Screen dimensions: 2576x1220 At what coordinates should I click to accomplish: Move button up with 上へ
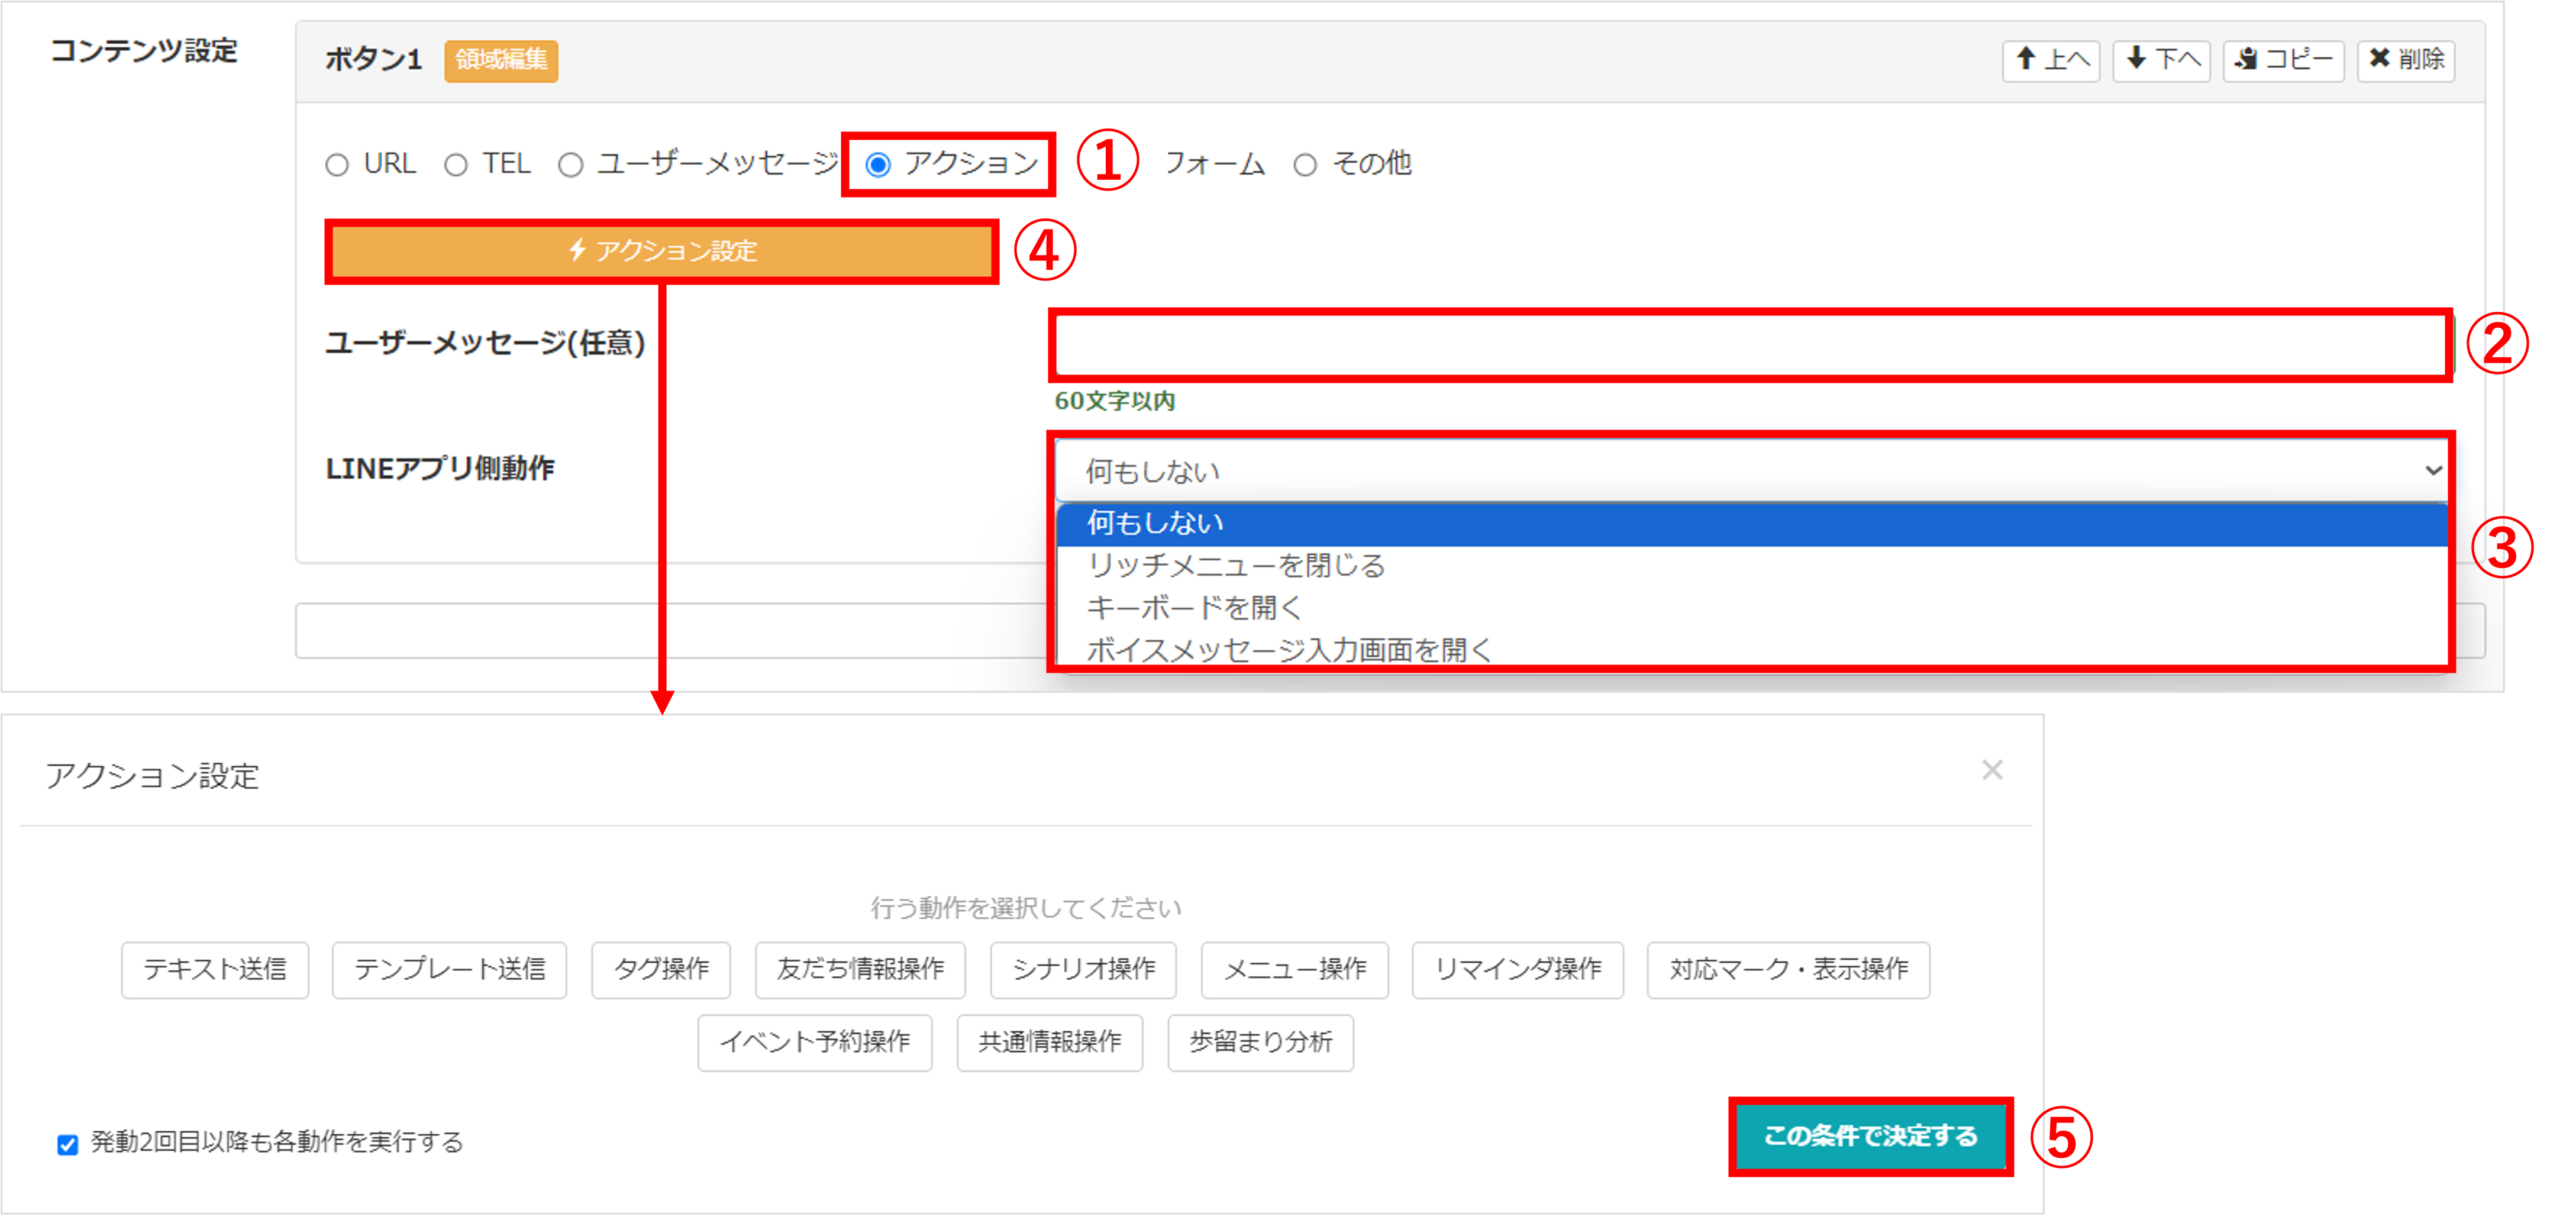click(x=2050, y=60)
